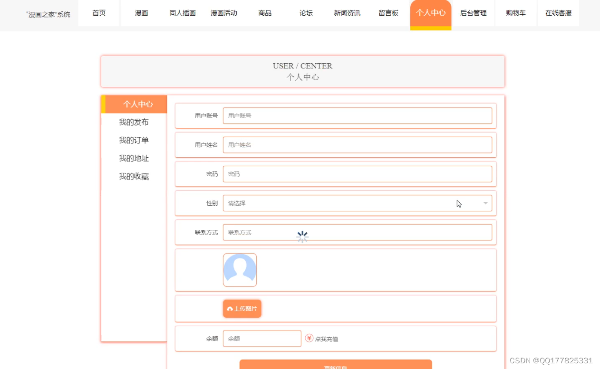Click the ¥ recharge icon beside 余额
Screen dimensions: 600x369
309,338
